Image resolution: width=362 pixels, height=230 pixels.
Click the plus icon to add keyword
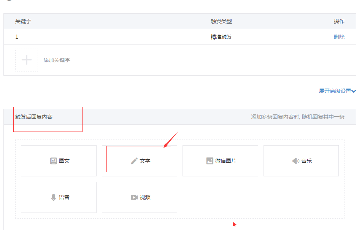pyautogui.click(x=27, y=60)
